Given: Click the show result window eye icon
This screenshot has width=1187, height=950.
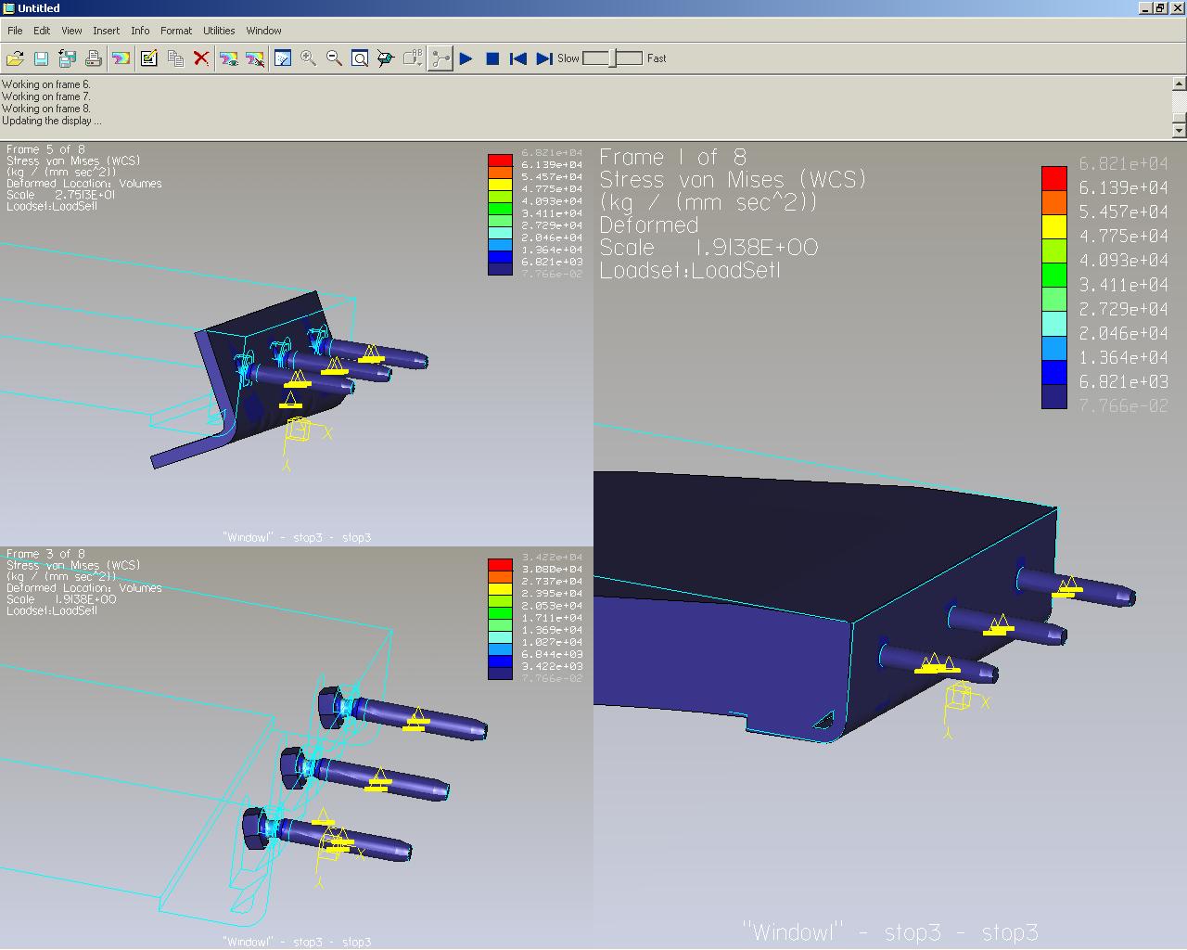Looking at the screenshot, I should coord(228,58).
